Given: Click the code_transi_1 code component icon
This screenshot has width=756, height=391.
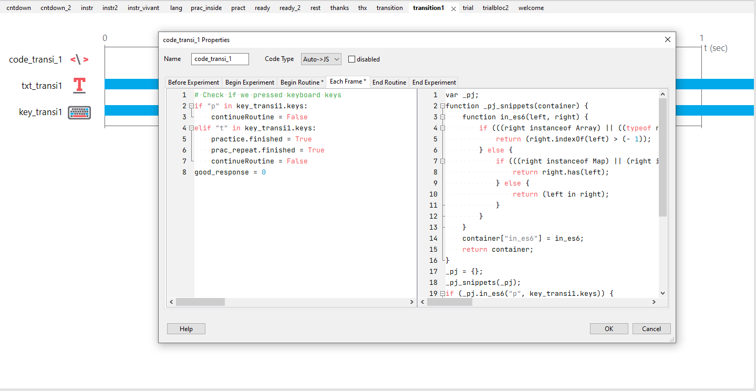Looking at the screenshot, I should [79, 59].
